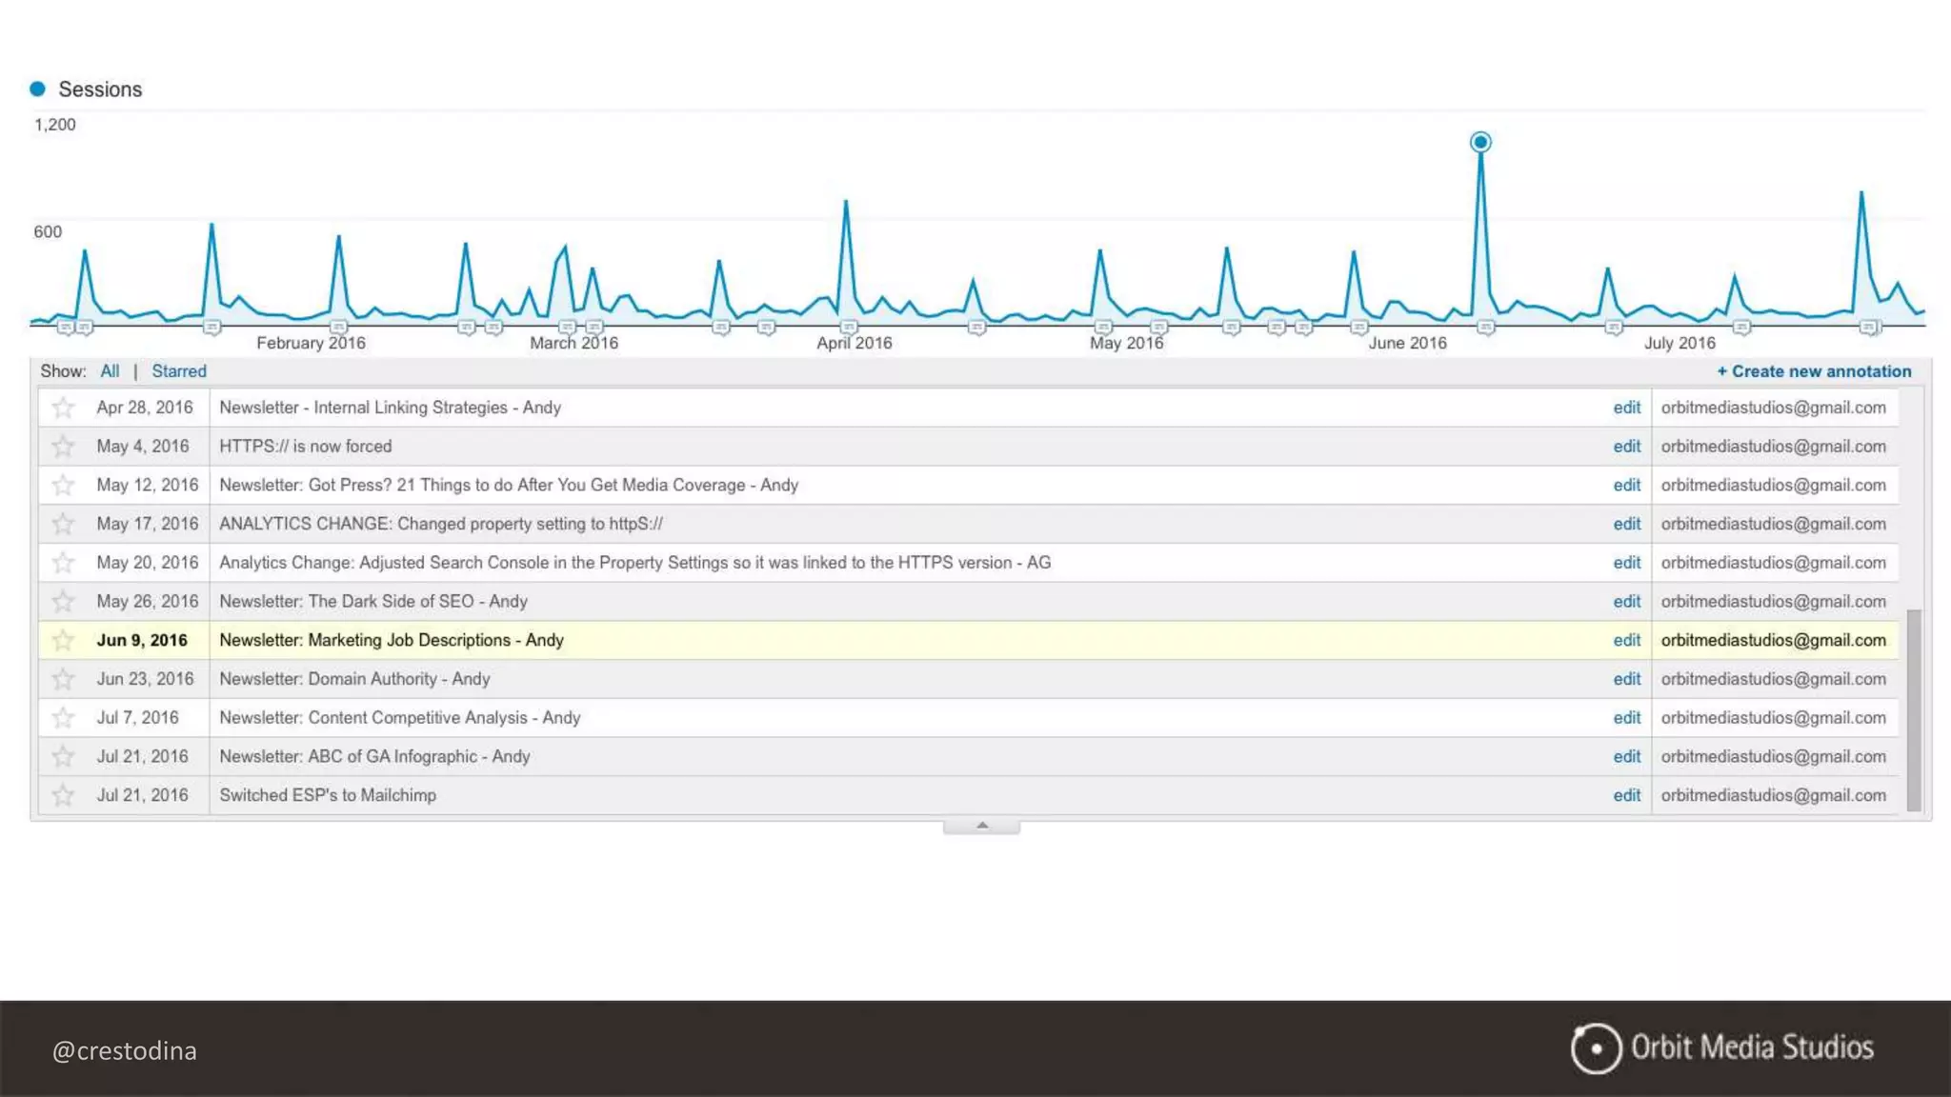Star the May 4 HTTPS forced annotation
Viewport: 1951px width, 1097px height.
click(x=63, y=447)
